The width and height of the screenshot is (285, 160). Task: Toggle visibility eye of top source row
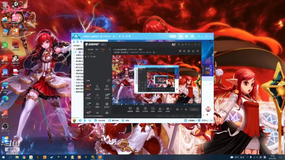pos(86,53)
